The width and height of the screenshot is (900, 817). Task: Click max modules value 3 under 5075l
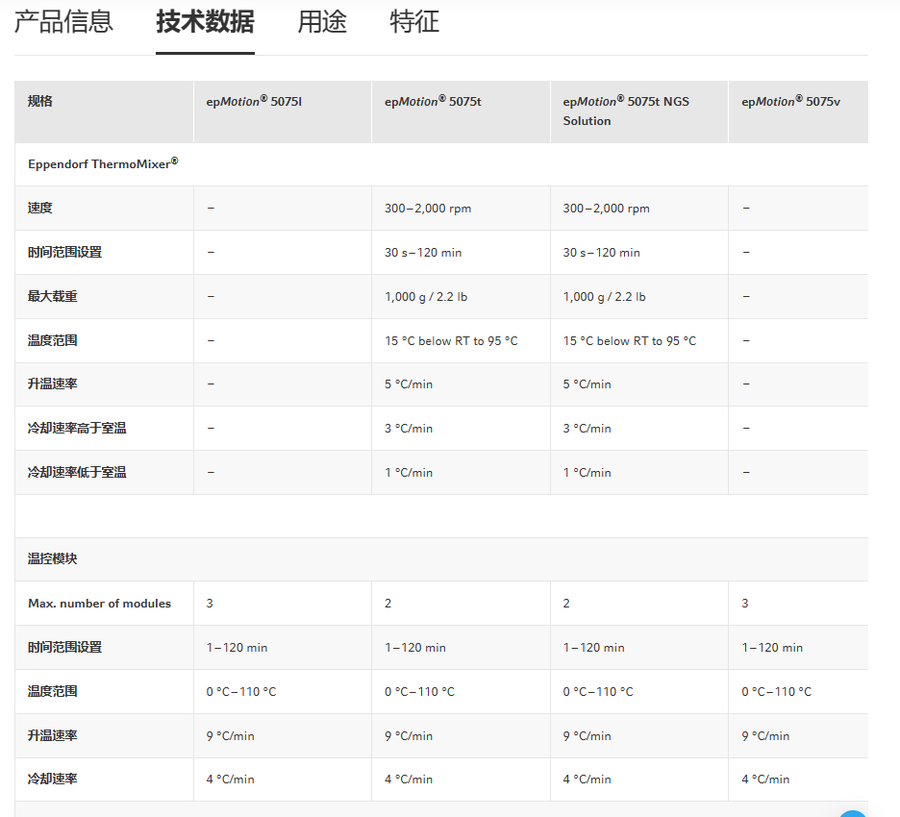click(x=210, y=603)
